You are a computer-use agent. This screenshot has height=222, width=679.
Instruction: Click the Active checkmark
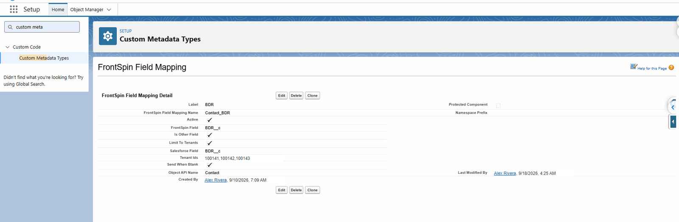tap(209, 120)
